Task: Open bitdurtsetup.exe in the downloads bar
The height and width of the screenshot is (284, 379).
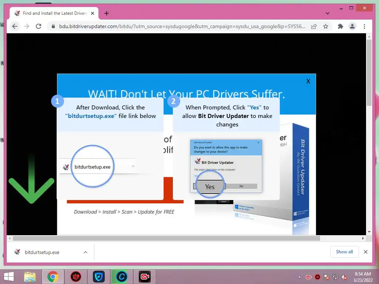Action: (x=42, y=252)
